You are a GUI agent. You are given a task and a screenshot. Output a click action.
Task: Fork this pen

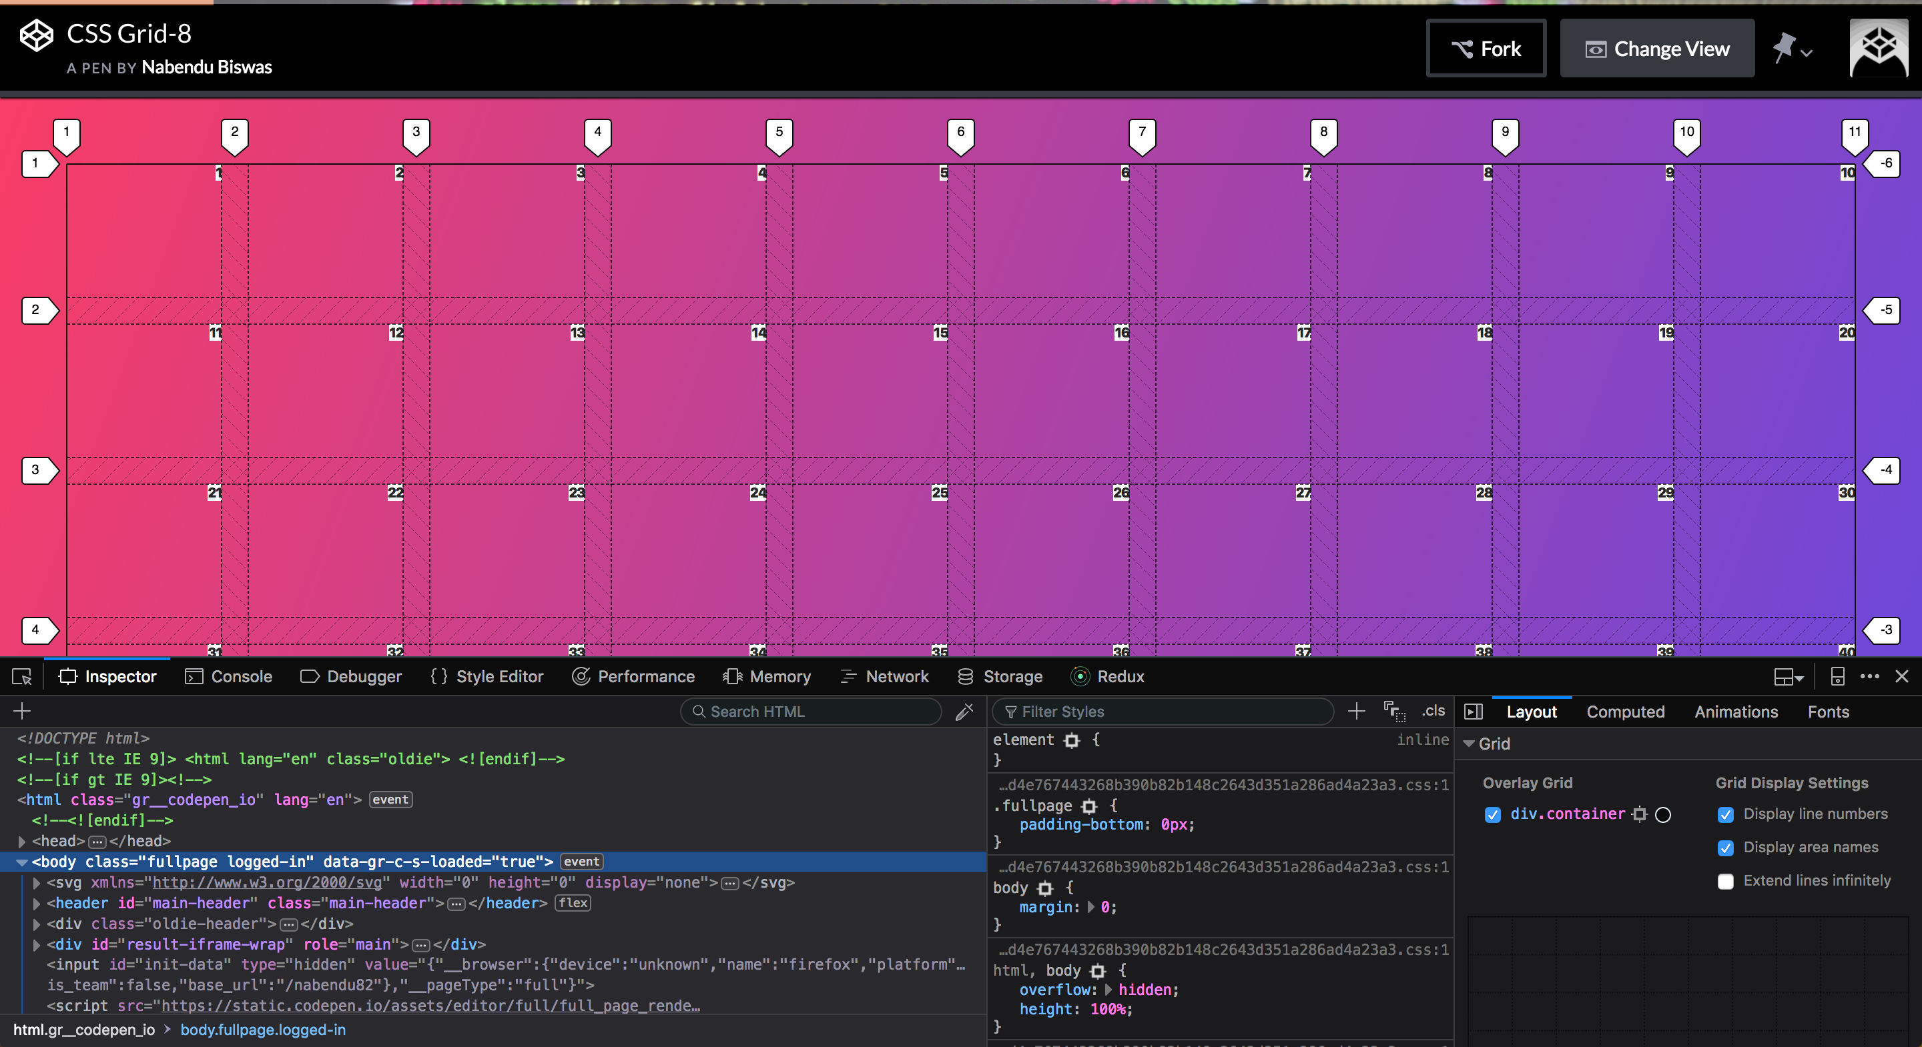click(1486, 49)
